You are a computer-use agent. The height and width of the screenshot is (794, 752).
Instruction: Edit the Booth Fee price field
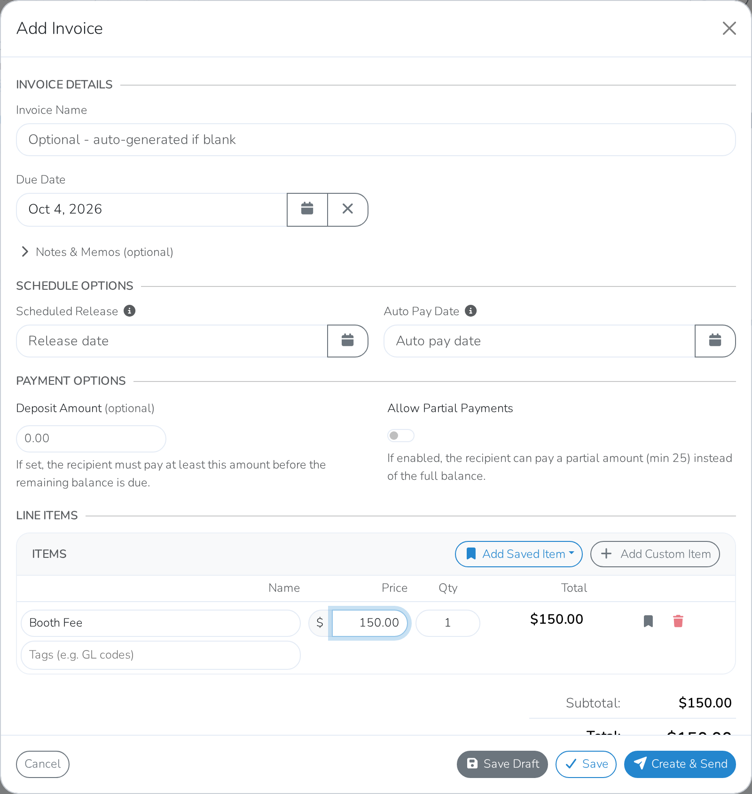(x=370, y=623)
